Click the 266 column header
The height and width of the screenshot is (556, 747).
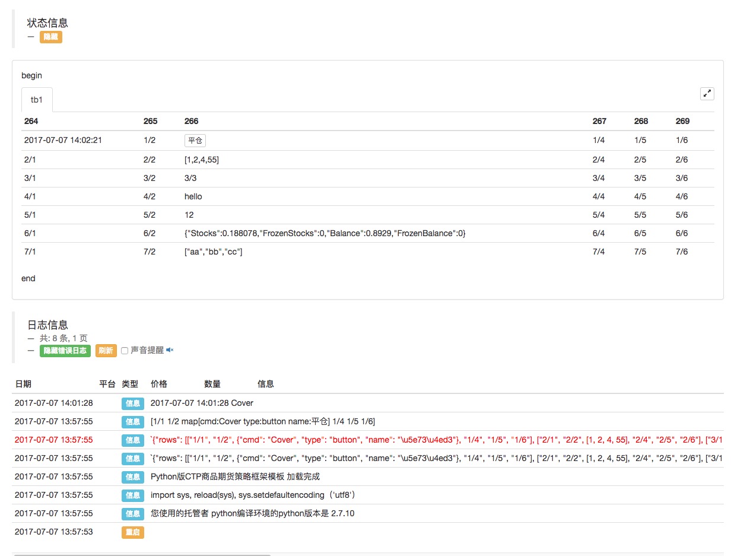pyautogui.click(x=191, y=121)
